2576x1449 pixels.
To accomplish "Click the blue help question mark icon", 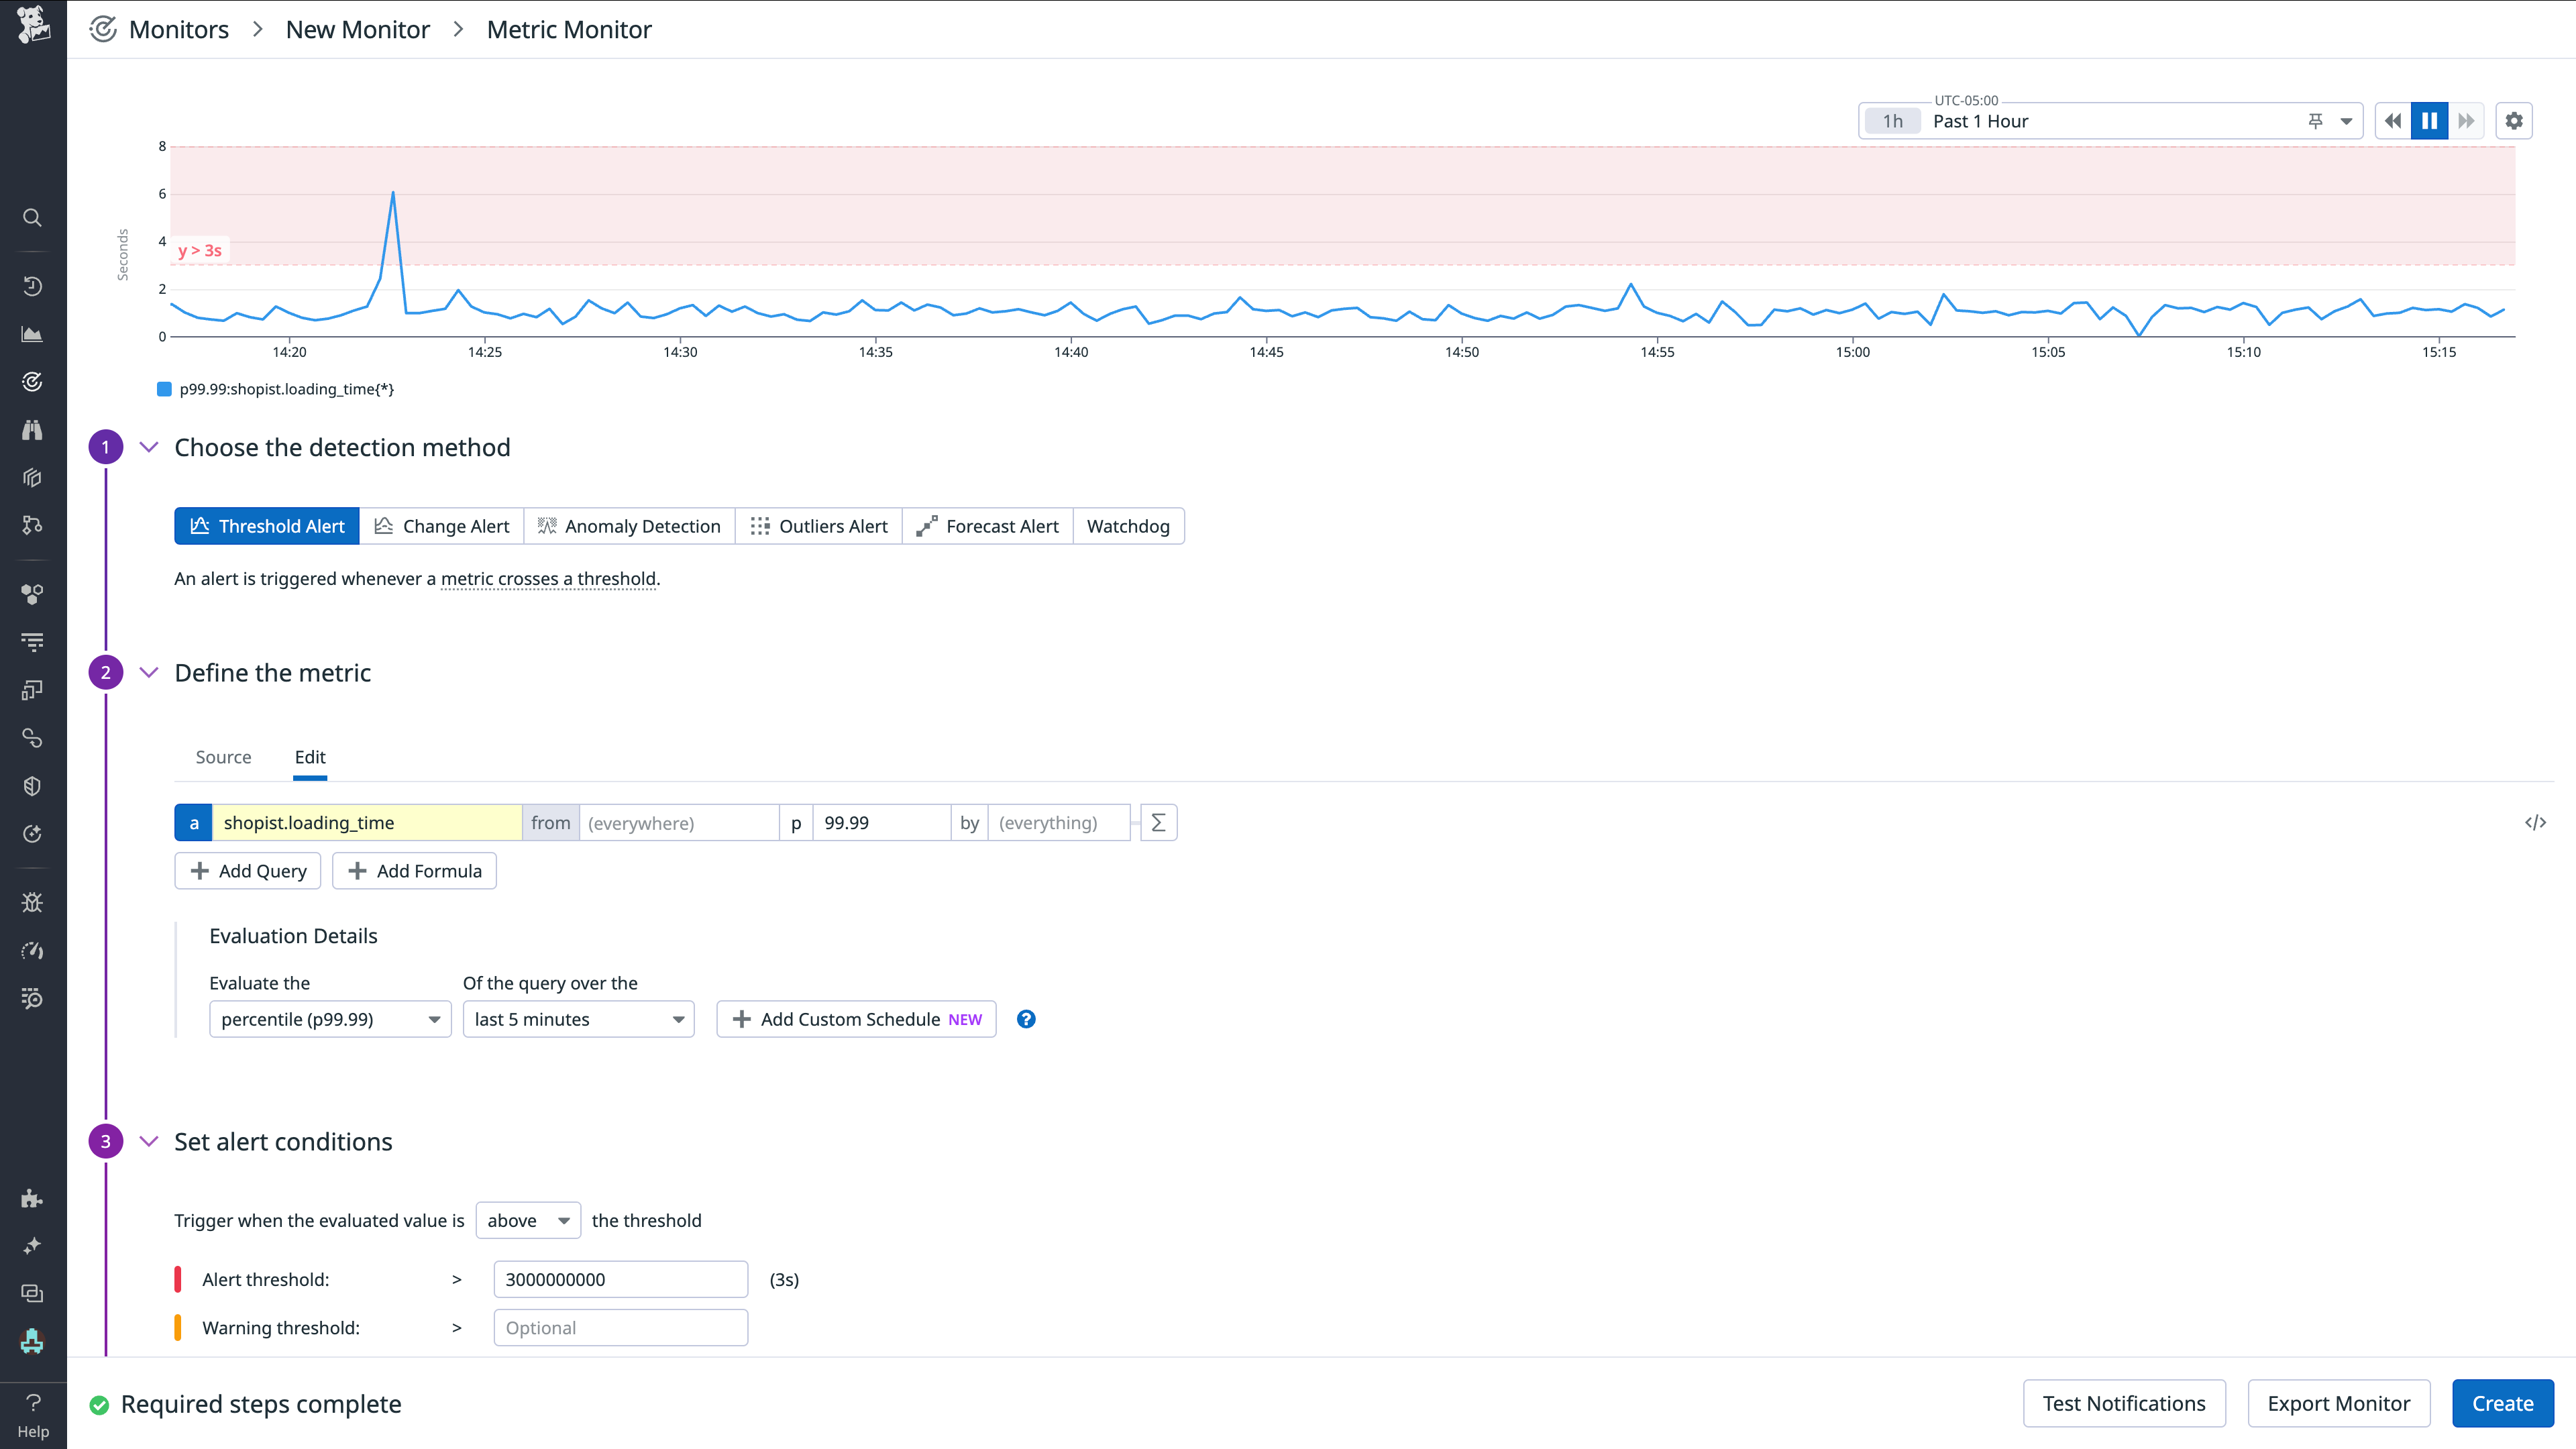I will 1026,1019.
